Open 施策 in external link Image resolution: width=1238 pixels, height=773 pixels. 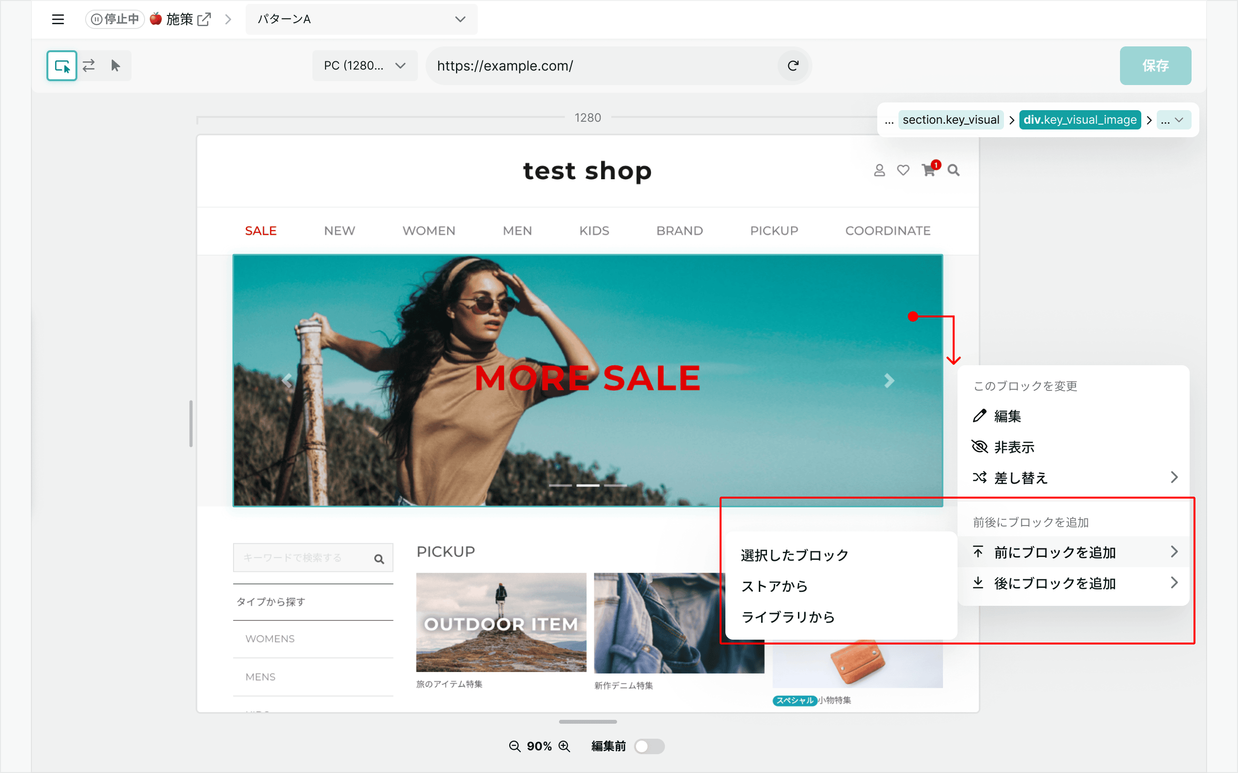[204, 19]
